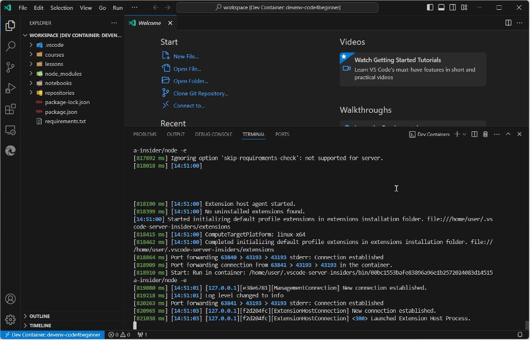Open Explorer views and more actions menu

point(114,23)
